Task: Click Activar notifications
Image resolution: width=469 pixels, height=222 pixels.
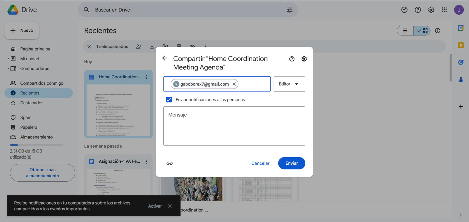Action: [x=155, y=206]
